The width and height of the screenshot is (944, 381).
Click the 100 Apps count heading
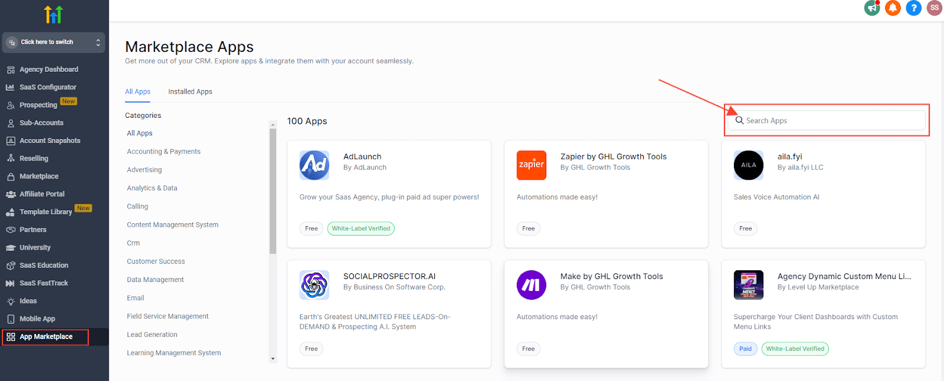[307, 121]
